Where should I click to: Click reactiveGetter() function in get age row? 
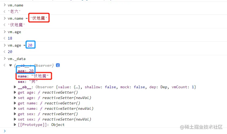pos(60,92)
